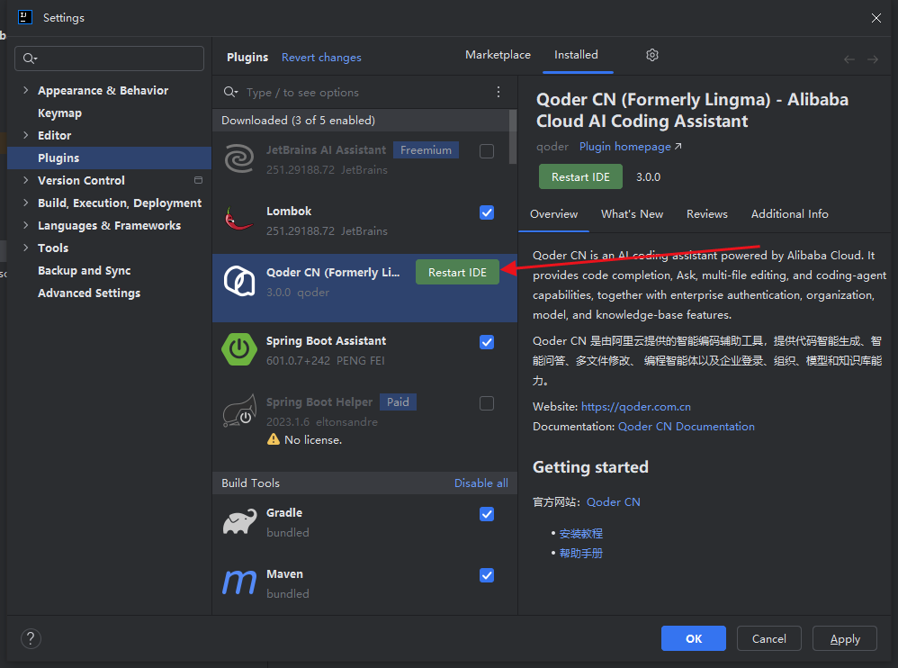Enable the JetBrains AI Assistant checkbox
This screenshot has height=668, width=898.
tap(487, 151)
